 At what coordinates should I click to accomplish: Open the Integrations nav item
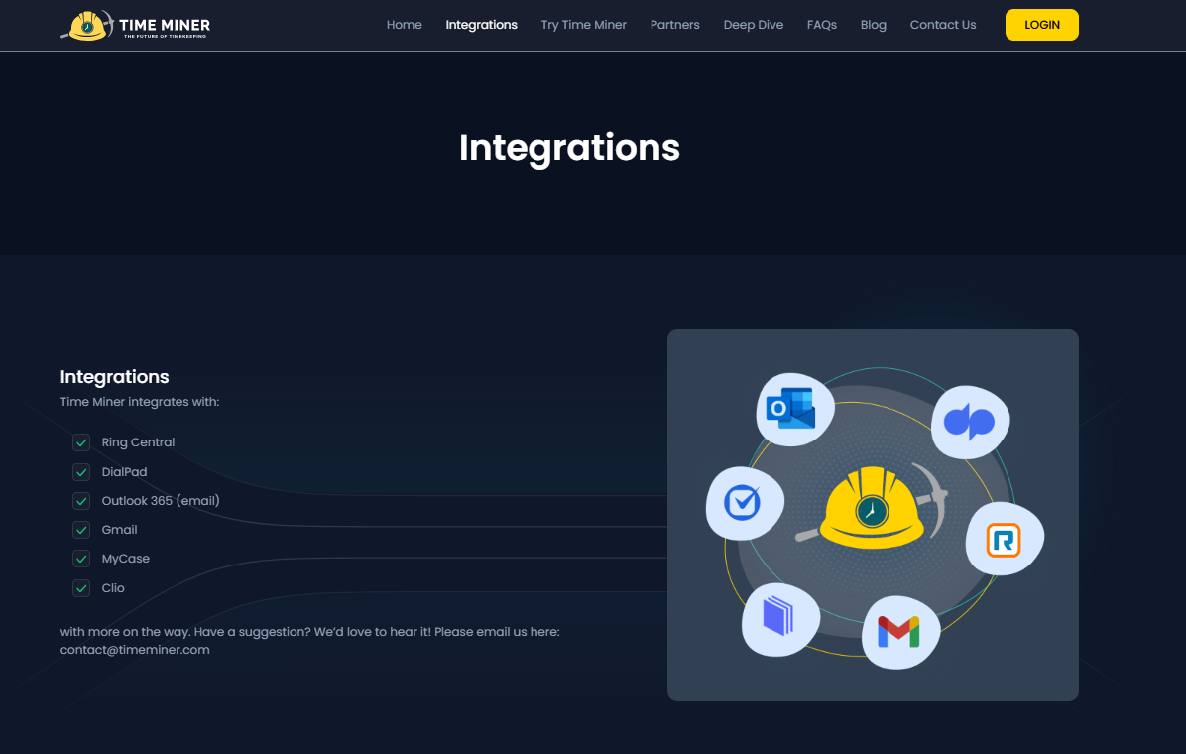coord(481,25)
